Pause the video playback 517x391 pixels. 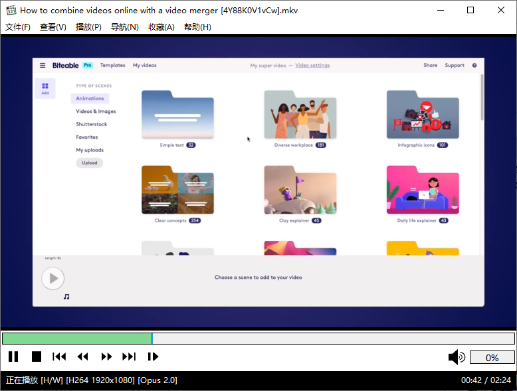point(13,357)
